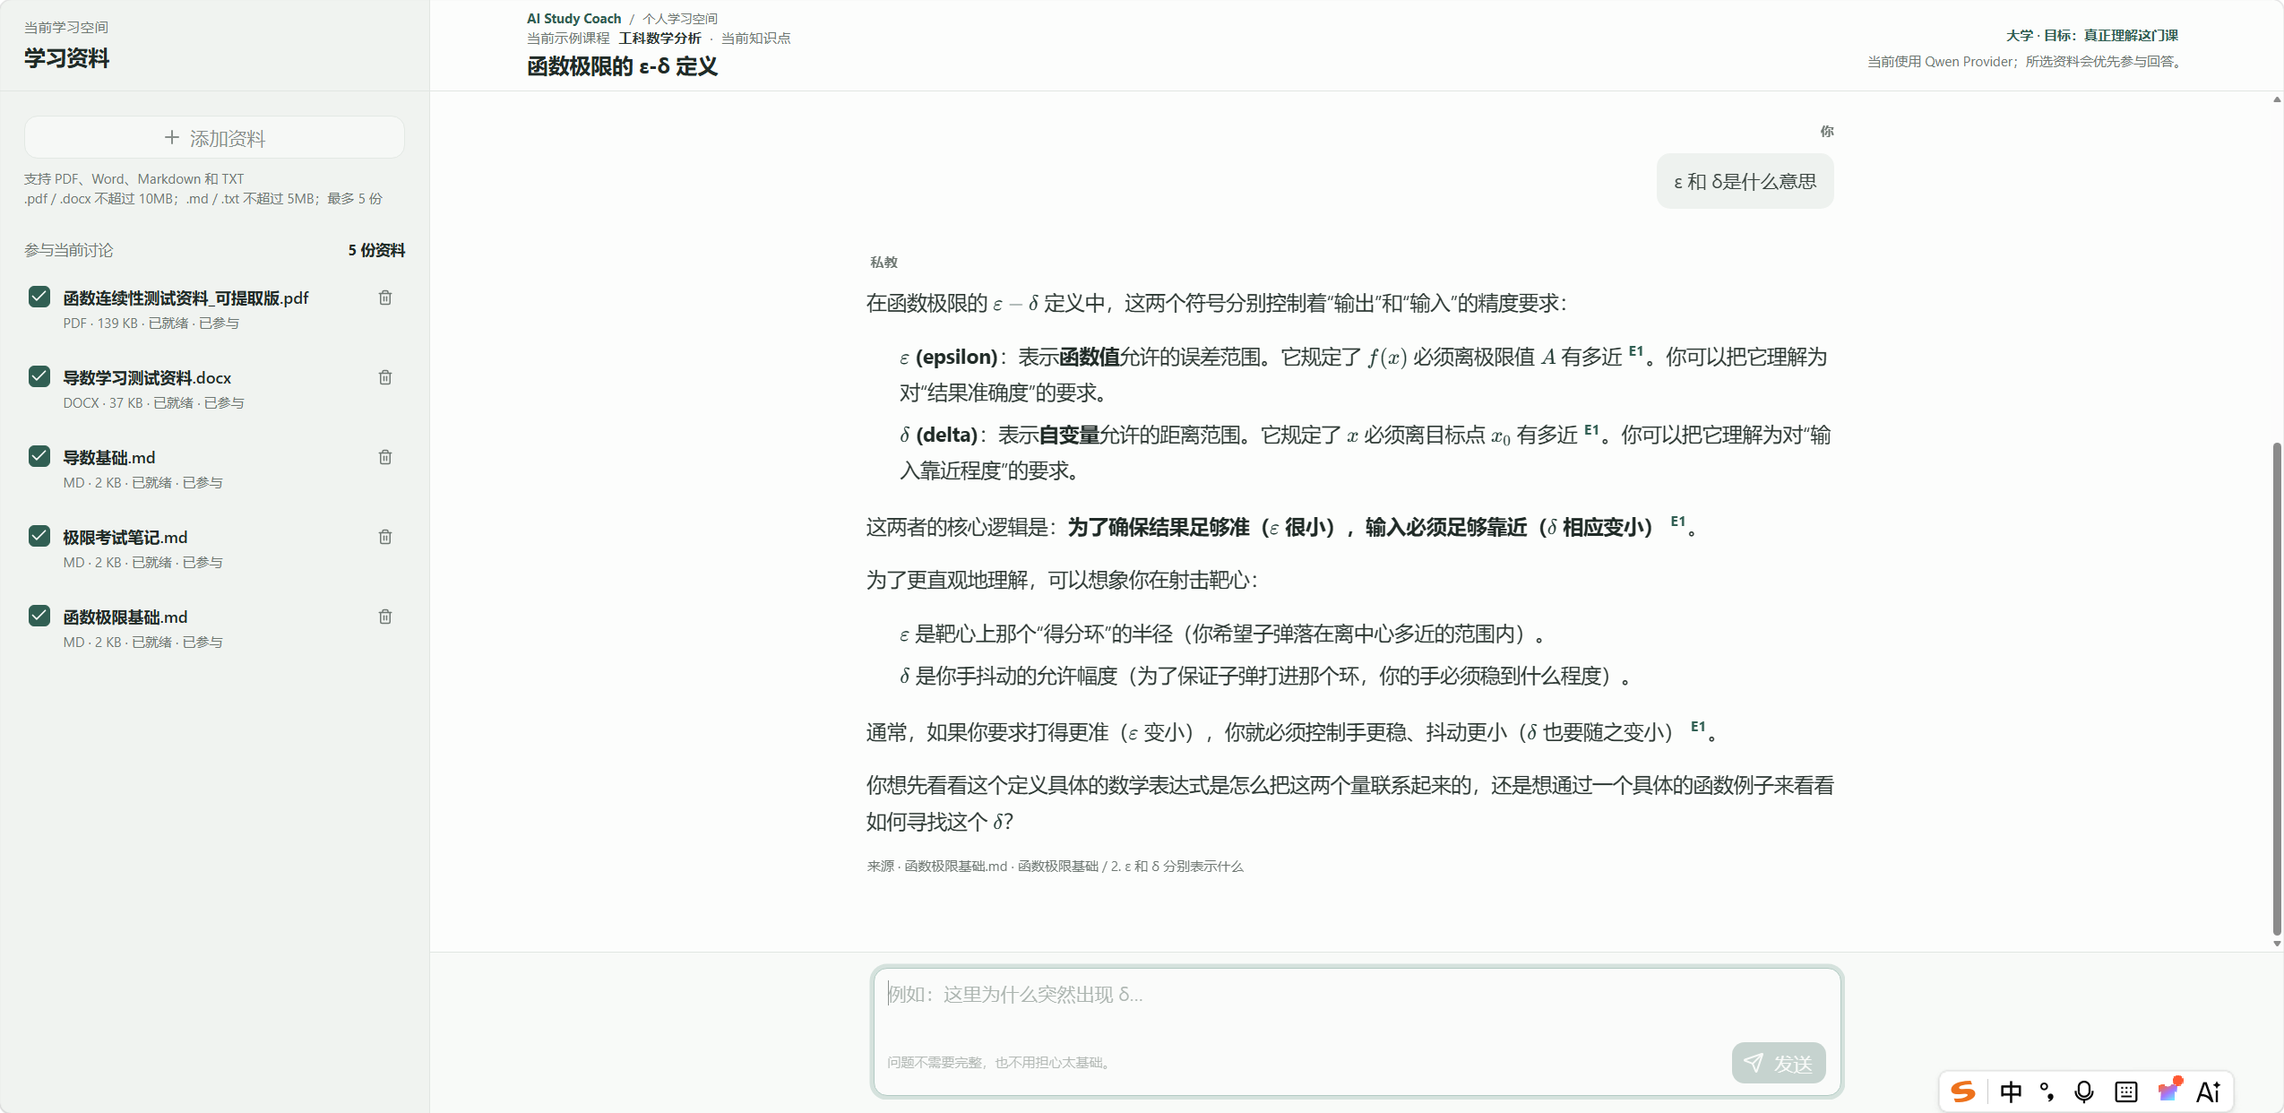Send the message with 发送 button
The width and height of the screenshot is (2284, 1113).
pyautogui.click(x=1779, y=1063)
